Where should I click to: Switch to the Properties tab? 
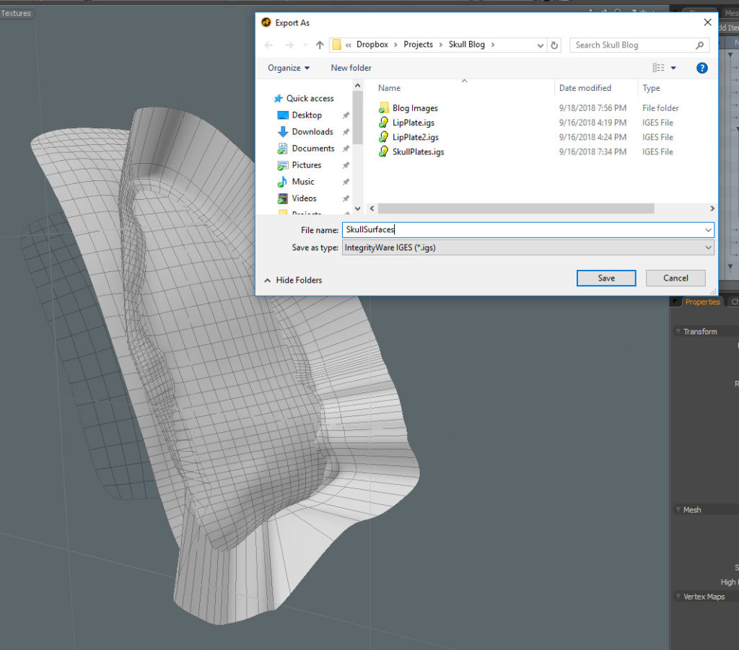(701, 302)
